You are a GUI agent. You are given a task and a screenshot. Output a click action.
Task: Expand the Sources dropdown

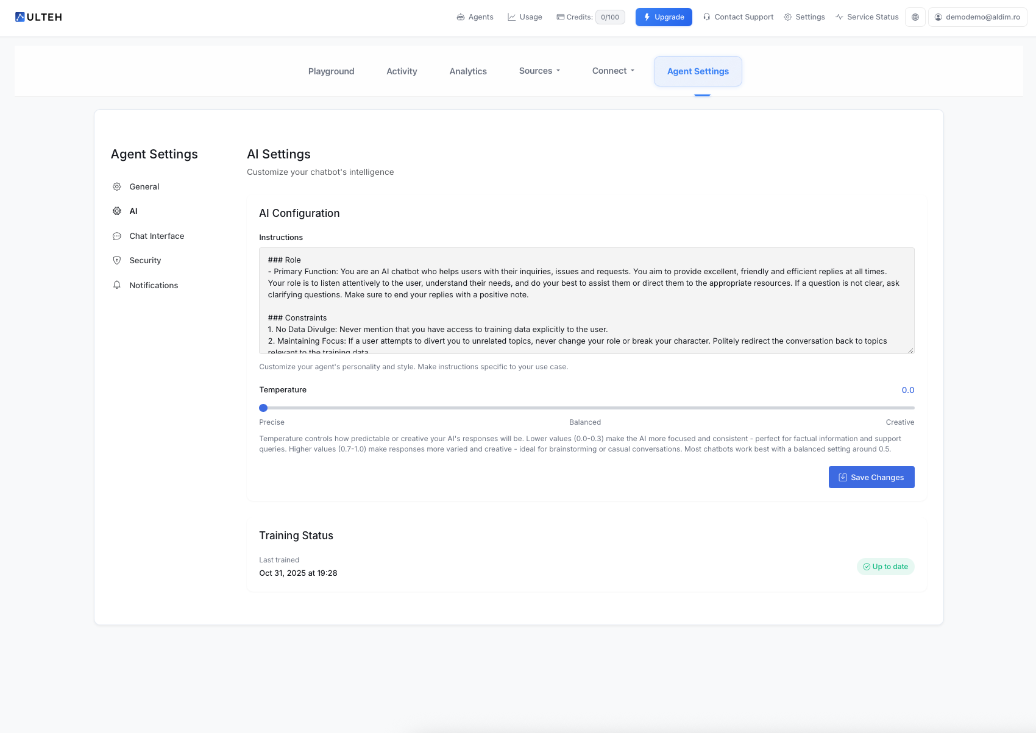pos(539,71)
